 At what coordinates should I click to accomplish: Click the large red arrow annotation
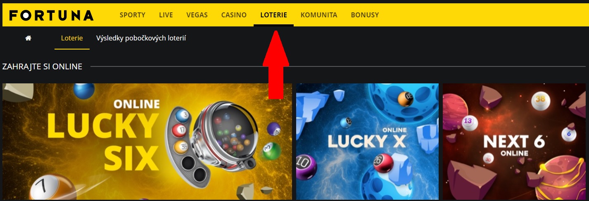[x=276, y=65]
